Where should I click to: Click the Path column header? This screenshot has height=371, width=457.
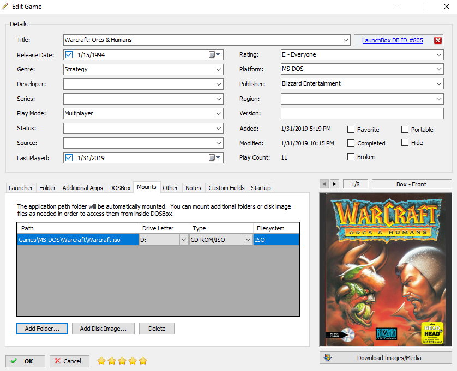(78, 228)
